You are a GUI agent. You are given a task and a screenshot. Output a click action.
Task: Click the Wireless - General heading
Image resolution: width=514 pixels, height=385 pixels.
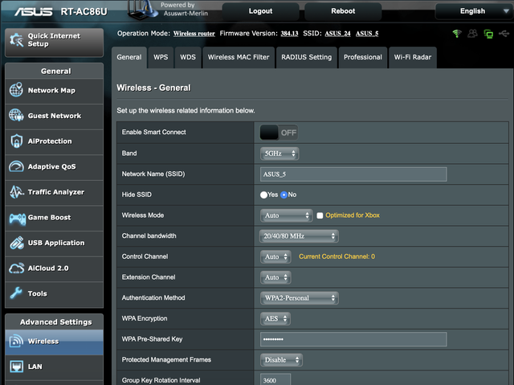(x=153, y=88)
